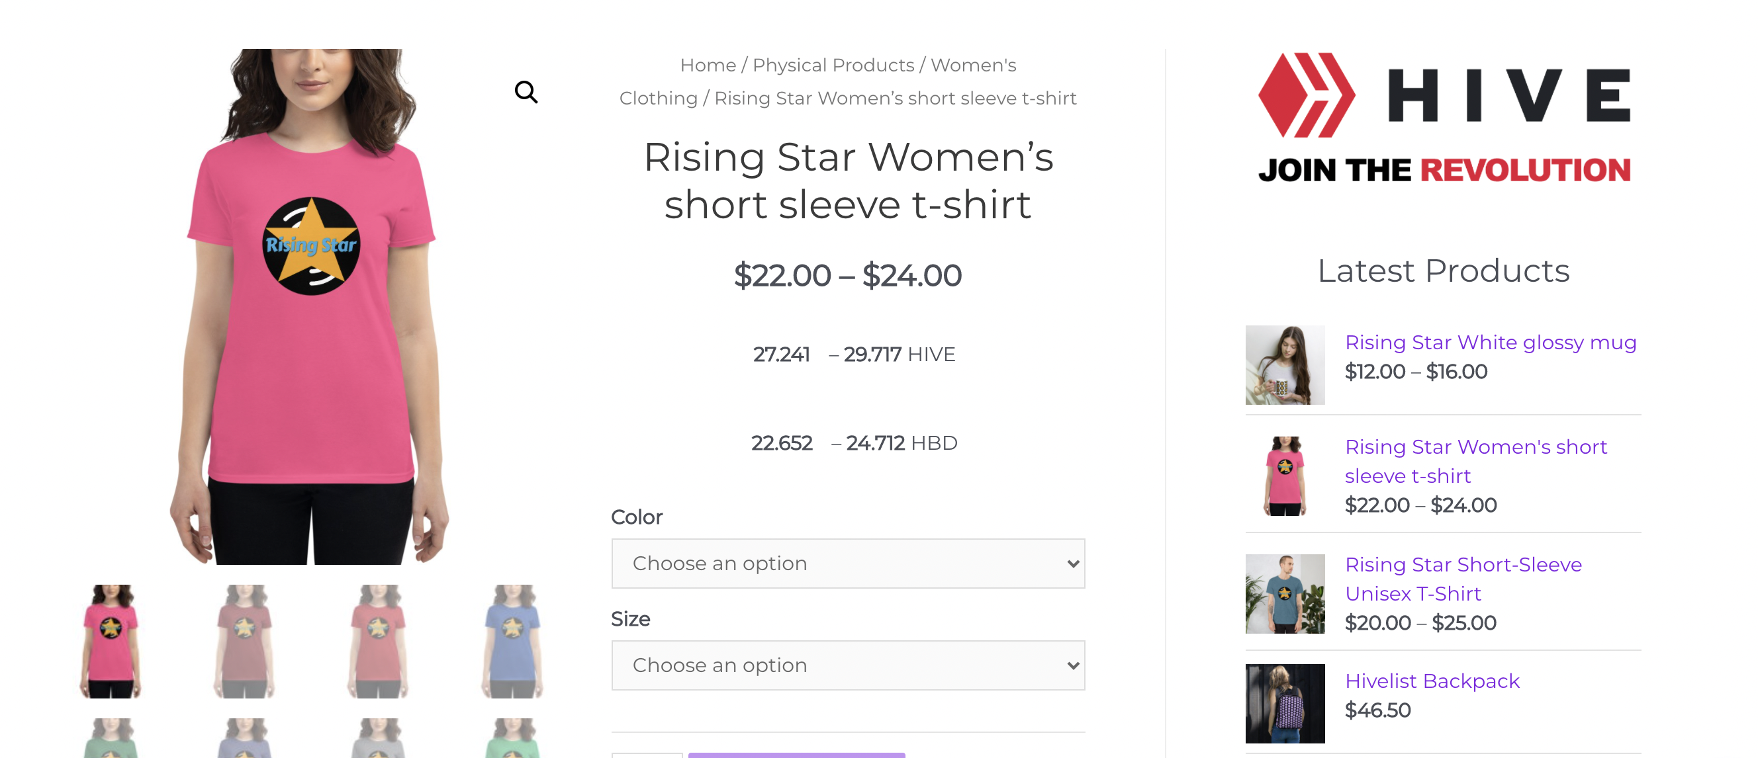Viewport: 1758px width, 758px height.
Task: Click the 'Latest Products' heading
Action: [1443, 271]
